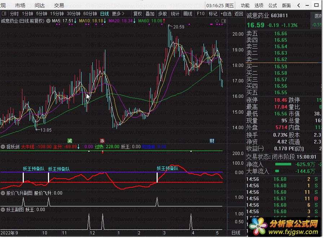This screenshot has height=238, width=324.
Task: Click the diamond icon atop main chart
Action: coord(217,21)
